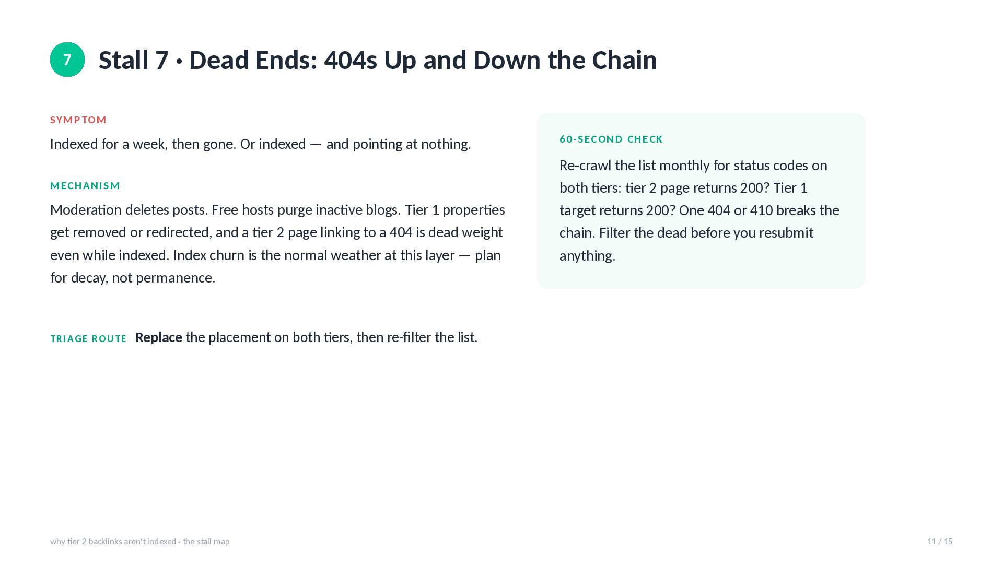This screenshot has width=1003, height=564.
Task: Click the red SYMPTOM heading label
Action: tap(78, 120)
